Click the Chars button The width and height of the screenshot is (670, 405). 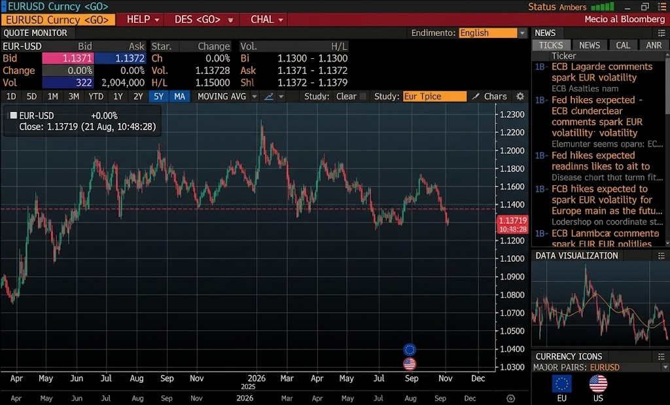pos(495,97)
